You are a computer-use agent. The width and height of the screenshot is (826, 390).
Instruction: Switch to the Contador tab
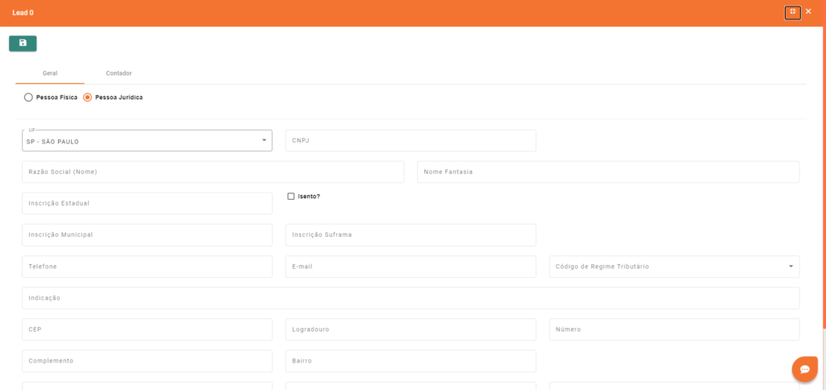119,73
